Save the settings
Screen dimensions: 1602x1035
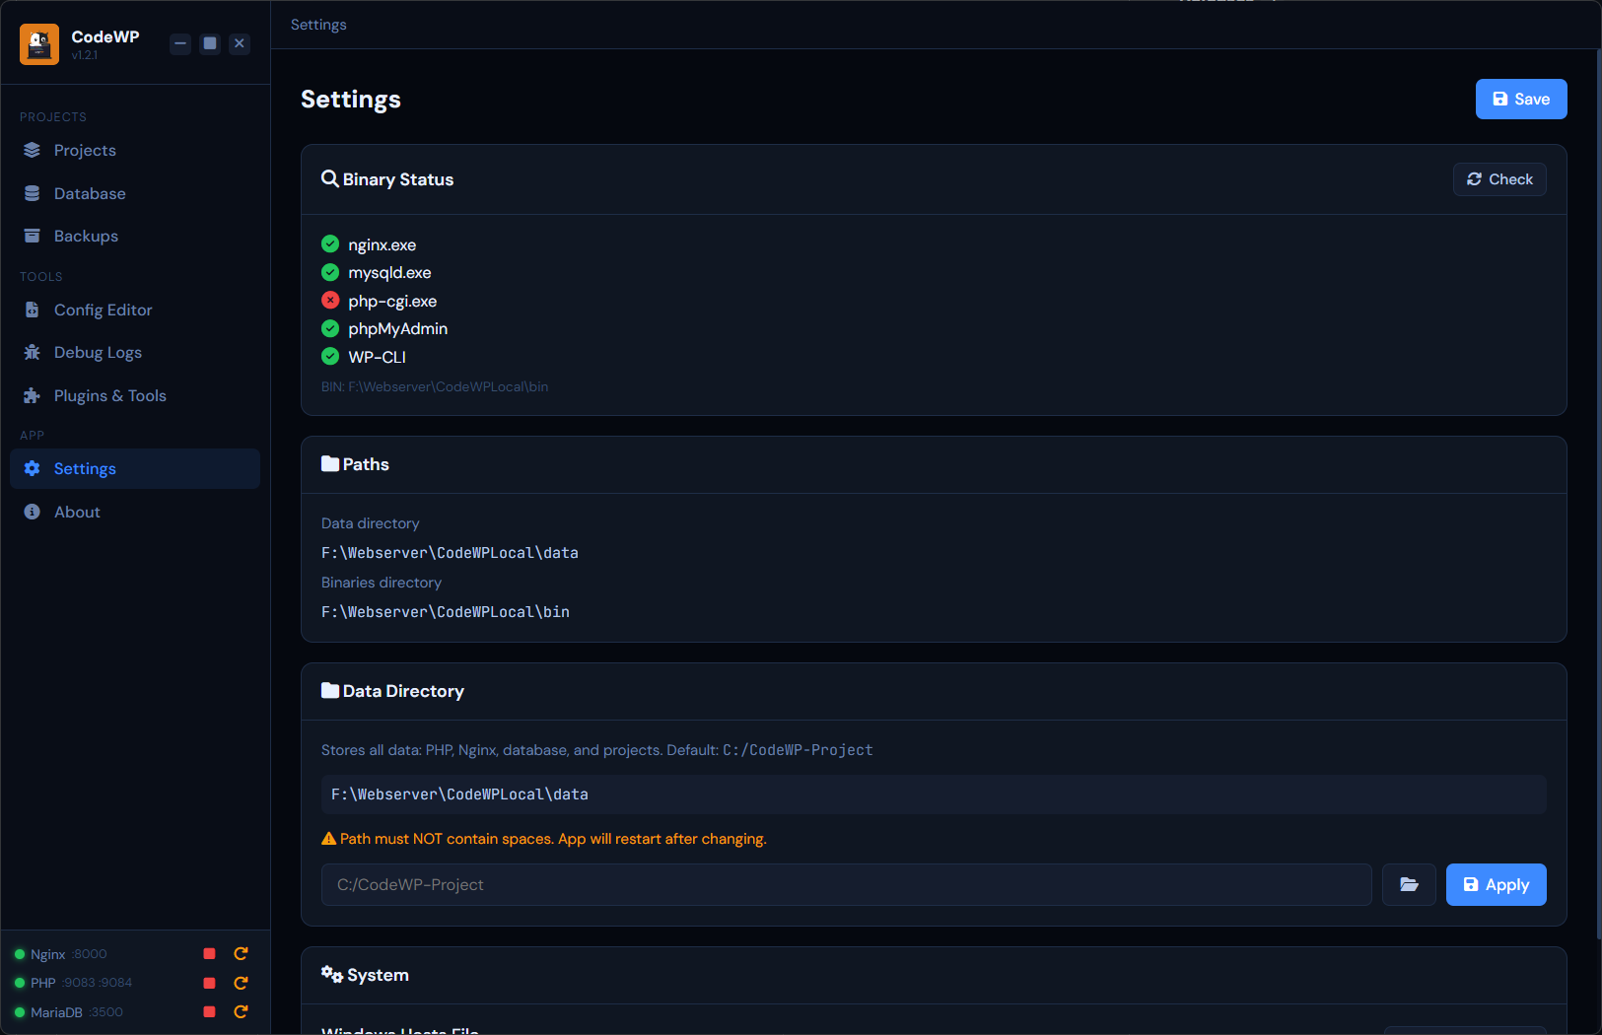point(1520,100)
